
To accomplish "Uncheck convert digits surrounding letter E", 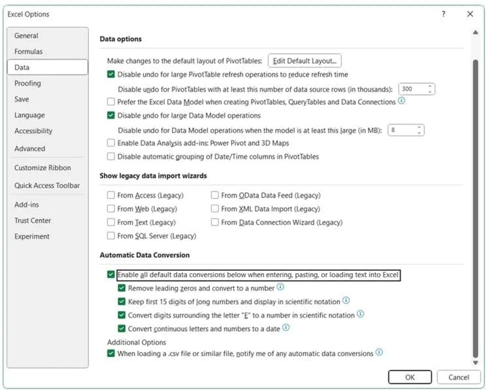I will (x=121, y=315).
